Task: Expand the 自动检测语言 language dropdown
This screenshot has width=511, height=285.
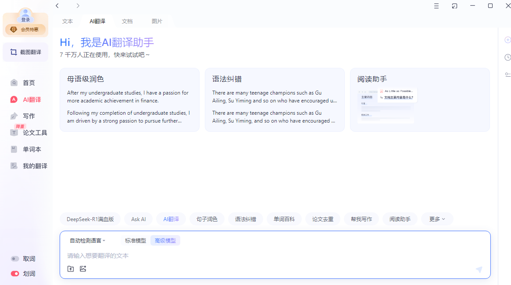Action: (87, 240)
